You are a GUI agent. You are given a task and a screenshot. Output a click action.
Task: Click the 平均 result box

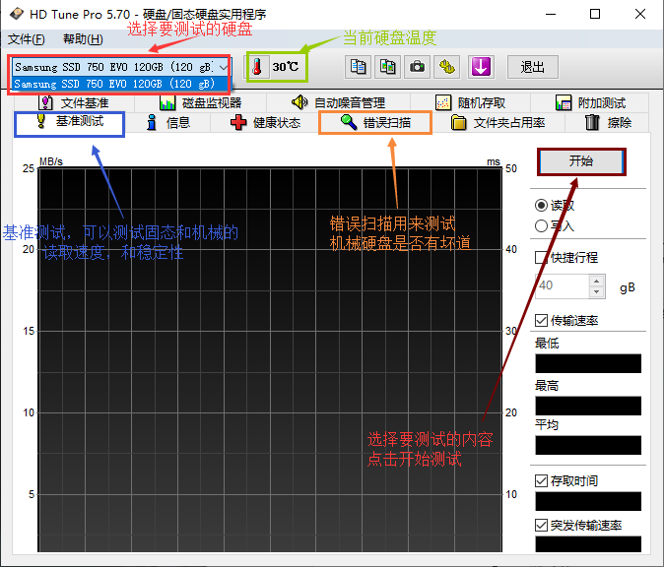pos(588,445)
